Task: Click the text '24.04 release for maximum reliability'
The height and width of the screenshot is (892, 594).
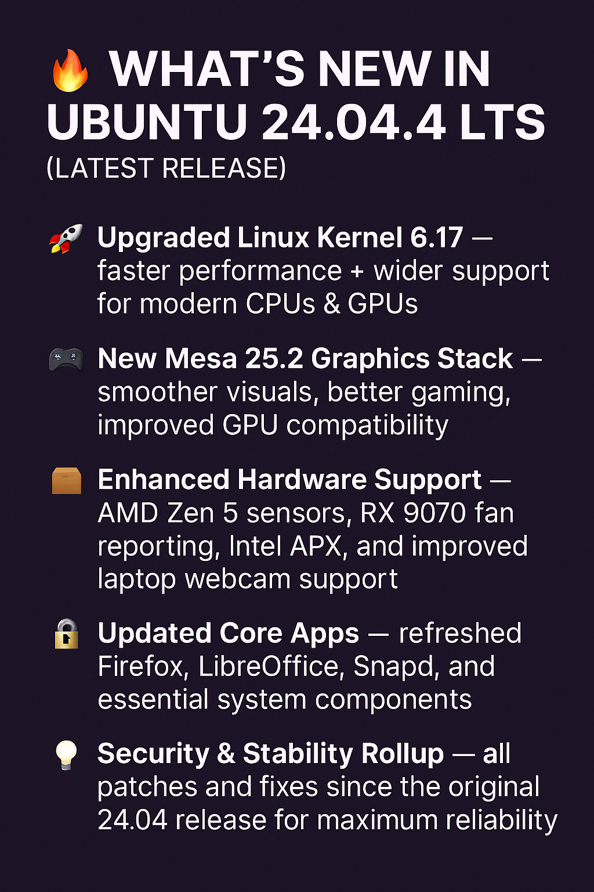Action: pyautogui.click(x=327, y=821)
